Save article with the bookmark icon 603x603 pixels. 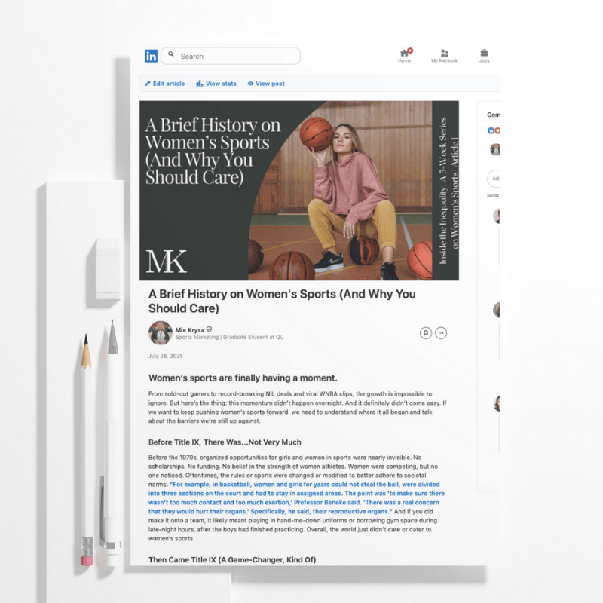(x=426, y=332)
